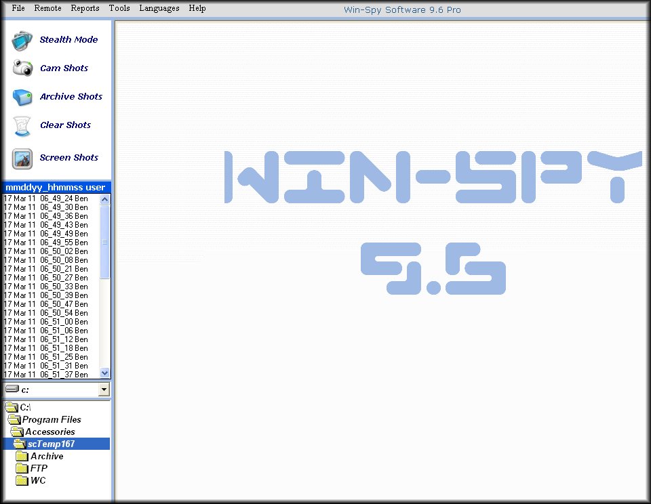Select shot 17 Mar 11 06_51_06 Ben

coord(51,331)
